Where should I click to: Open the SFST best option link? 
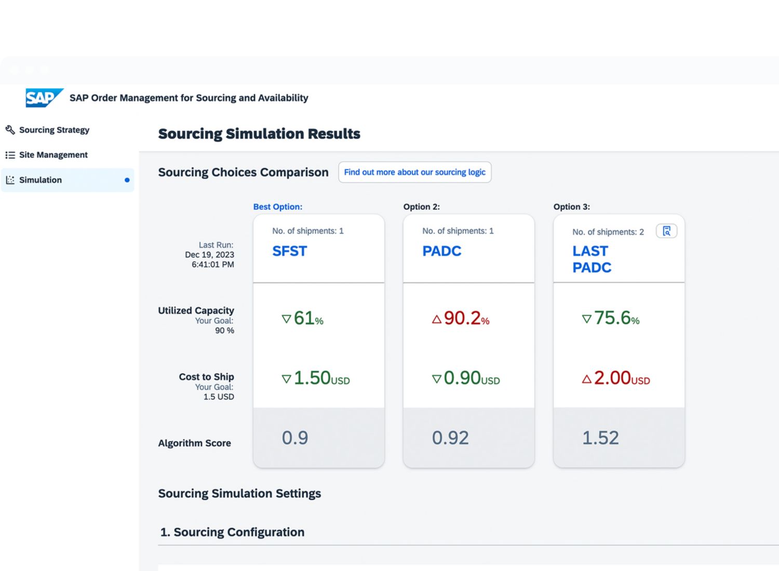pos(290,251)
